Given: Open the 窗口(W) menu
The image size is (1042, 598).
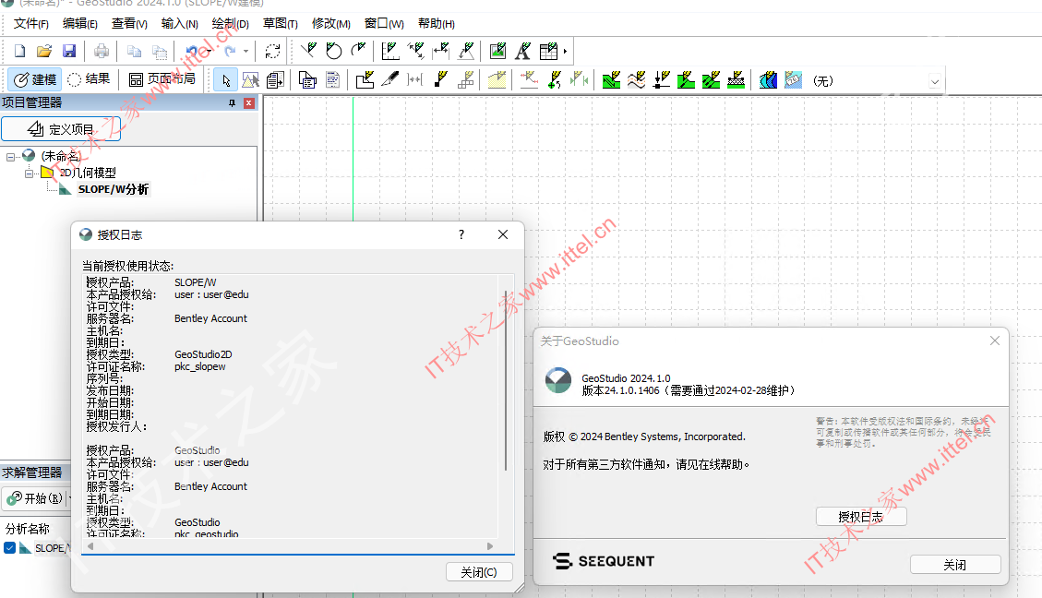Looking at the screenshot, I should (x=384, y=24).
